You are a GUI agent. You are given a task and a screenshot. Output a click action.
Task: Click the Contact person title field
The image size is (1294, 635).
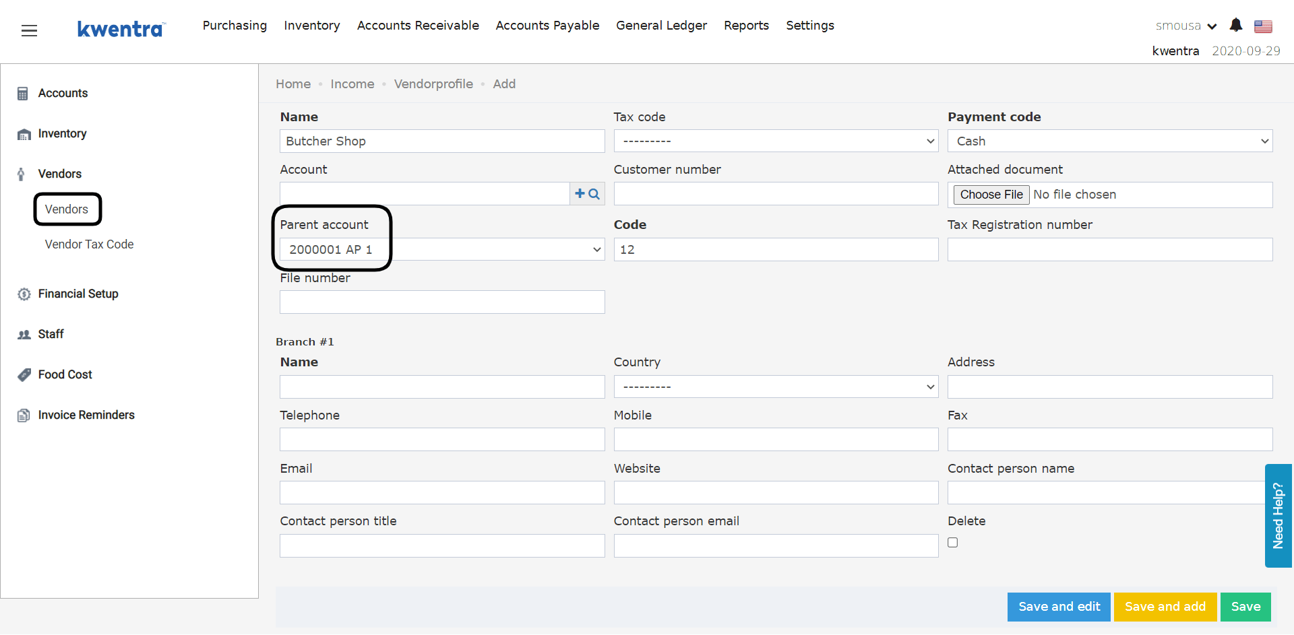click(x=442, y=546)
